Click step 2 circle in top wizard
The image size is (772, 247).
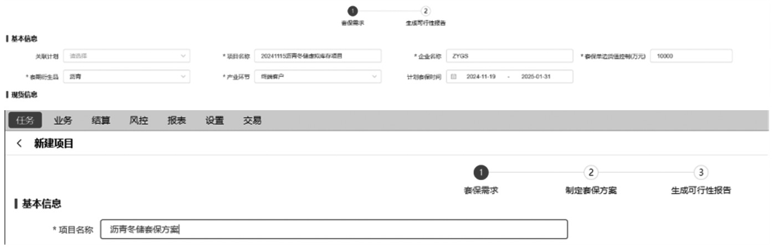pyautogui.click(x=425, y=11)
